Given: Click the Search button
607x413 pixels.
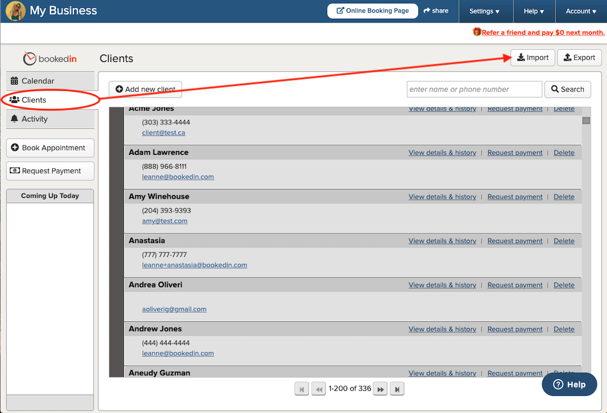Looking at the screenshot, I should [x=568, y=89].
